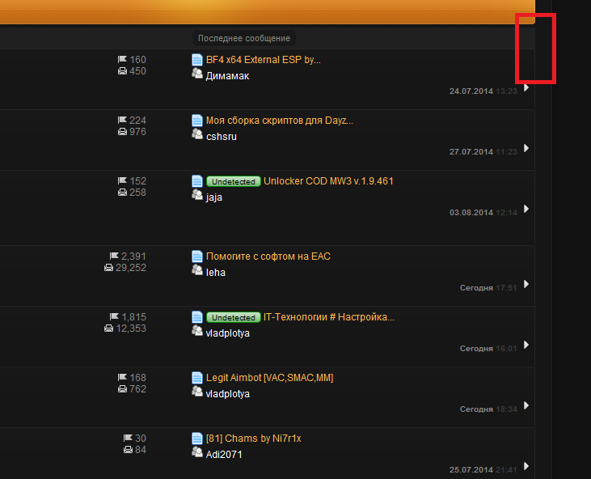Open user profile Adi2071

tap(224, 455)
